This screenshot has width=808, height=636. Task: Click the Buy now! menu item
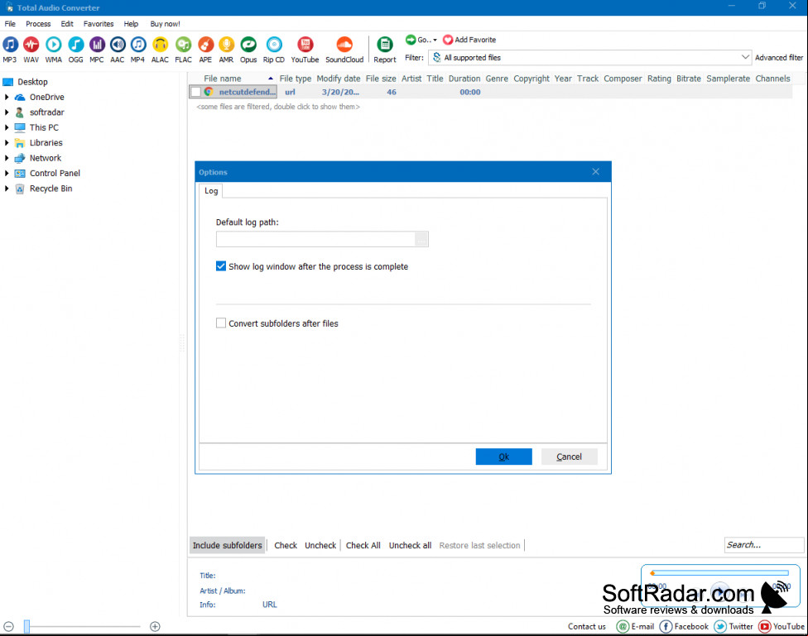(x=165, y=24)
